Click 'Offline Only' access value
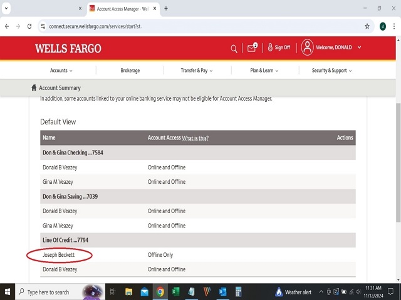This screenshot has height=300, width=401. [x=160, y=255]
